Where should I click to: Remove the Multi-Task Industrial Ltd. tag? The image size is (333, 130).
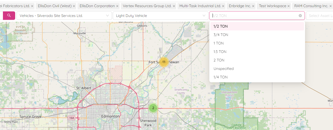(223, 6)
